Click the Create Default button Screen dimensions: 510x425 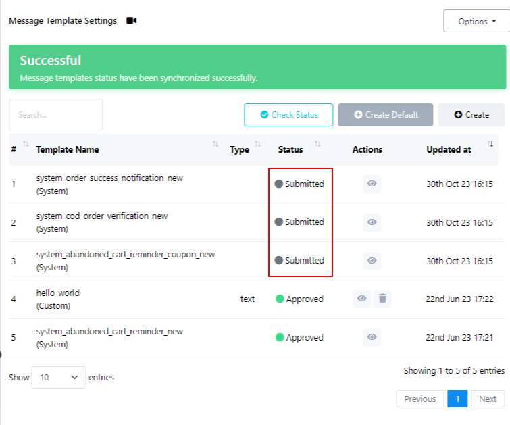(385, 115)
